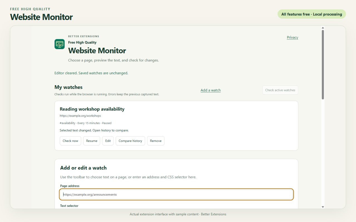This screenshot has width=356, height=222.
Task: Click the Editor cleared status message
Action: point(91,73)
